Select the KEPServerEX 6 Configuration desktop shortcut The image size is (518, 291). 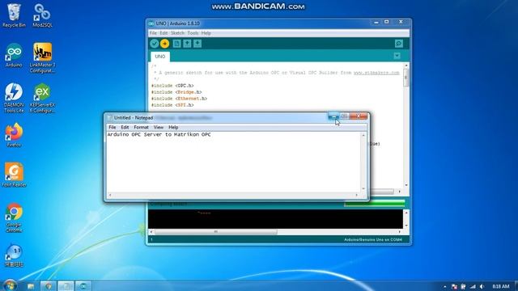pos(42,98)
